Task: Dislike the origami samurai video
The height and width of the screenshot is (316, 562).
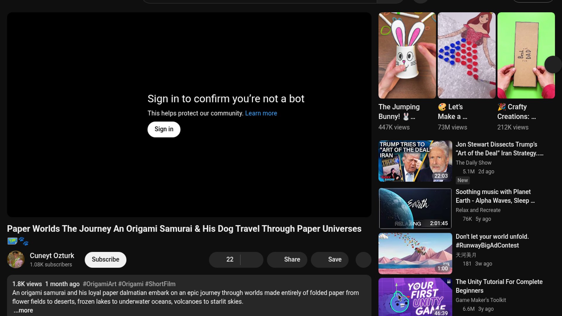Action: (x=252, y=260)
